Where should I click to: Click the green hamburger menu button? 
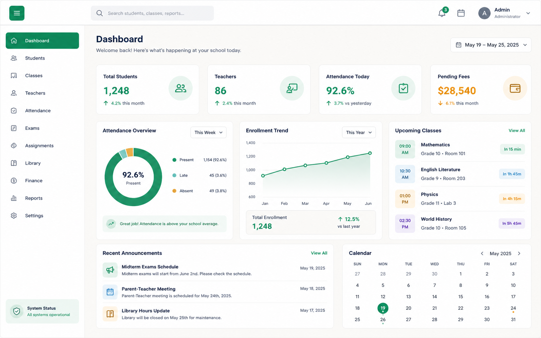tap(17, 13)
